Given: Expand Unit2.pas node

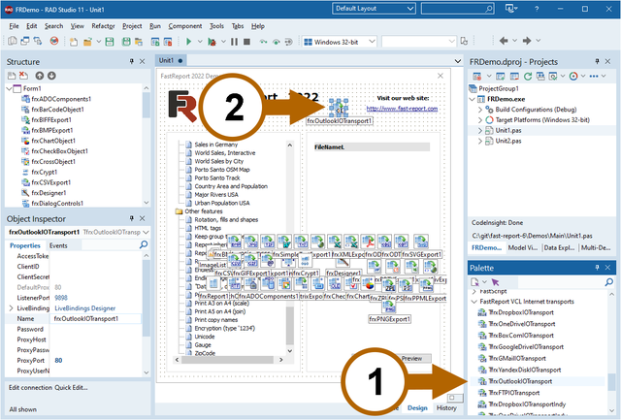Looking at the screenshot, I should click(479, 141).
